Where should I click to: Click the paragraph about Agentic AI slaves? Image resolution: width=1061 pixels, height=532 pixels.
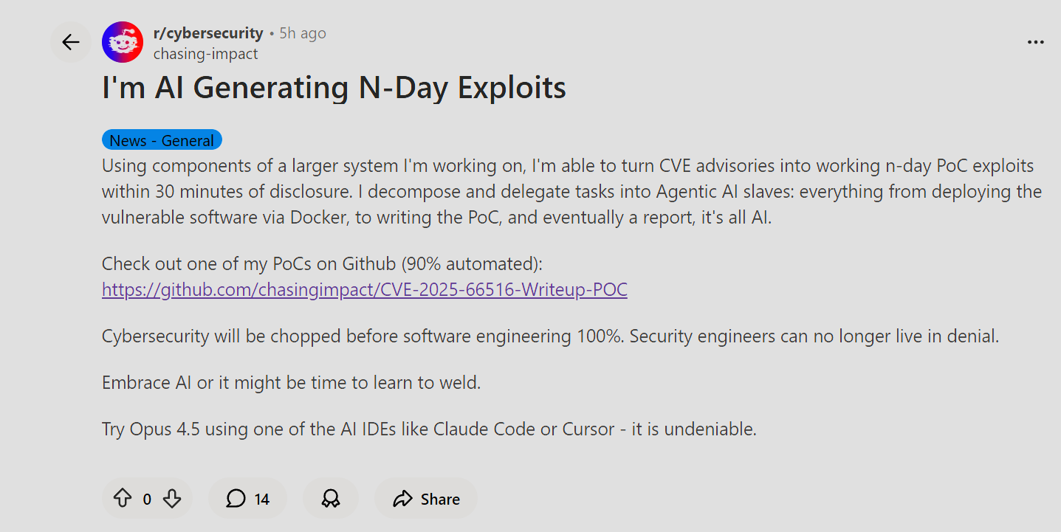point(571,192)
